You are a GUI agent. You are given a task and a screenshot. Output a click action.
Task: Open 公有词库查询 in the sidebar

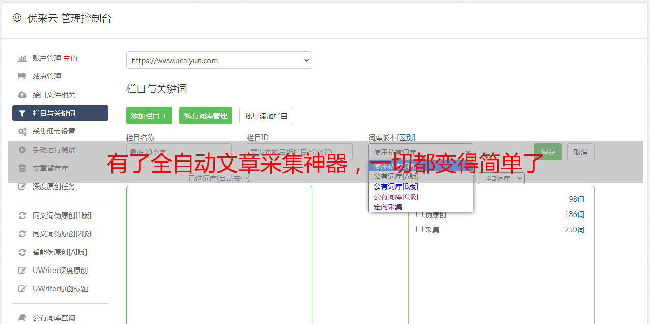point(54,318)
